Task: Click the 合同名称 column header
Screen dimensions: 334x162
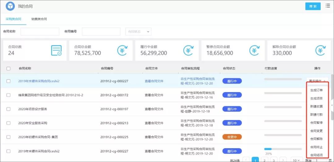Action: tap(25, 69)
